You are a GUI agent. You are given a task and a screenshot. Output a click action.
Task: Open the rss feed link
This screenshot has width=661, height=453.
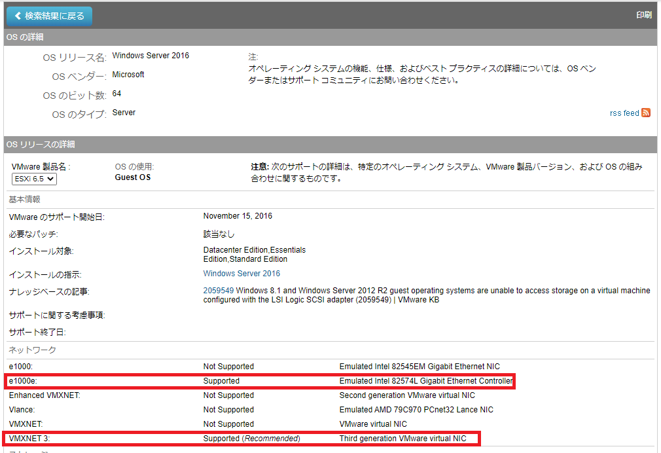coord(624,113)
